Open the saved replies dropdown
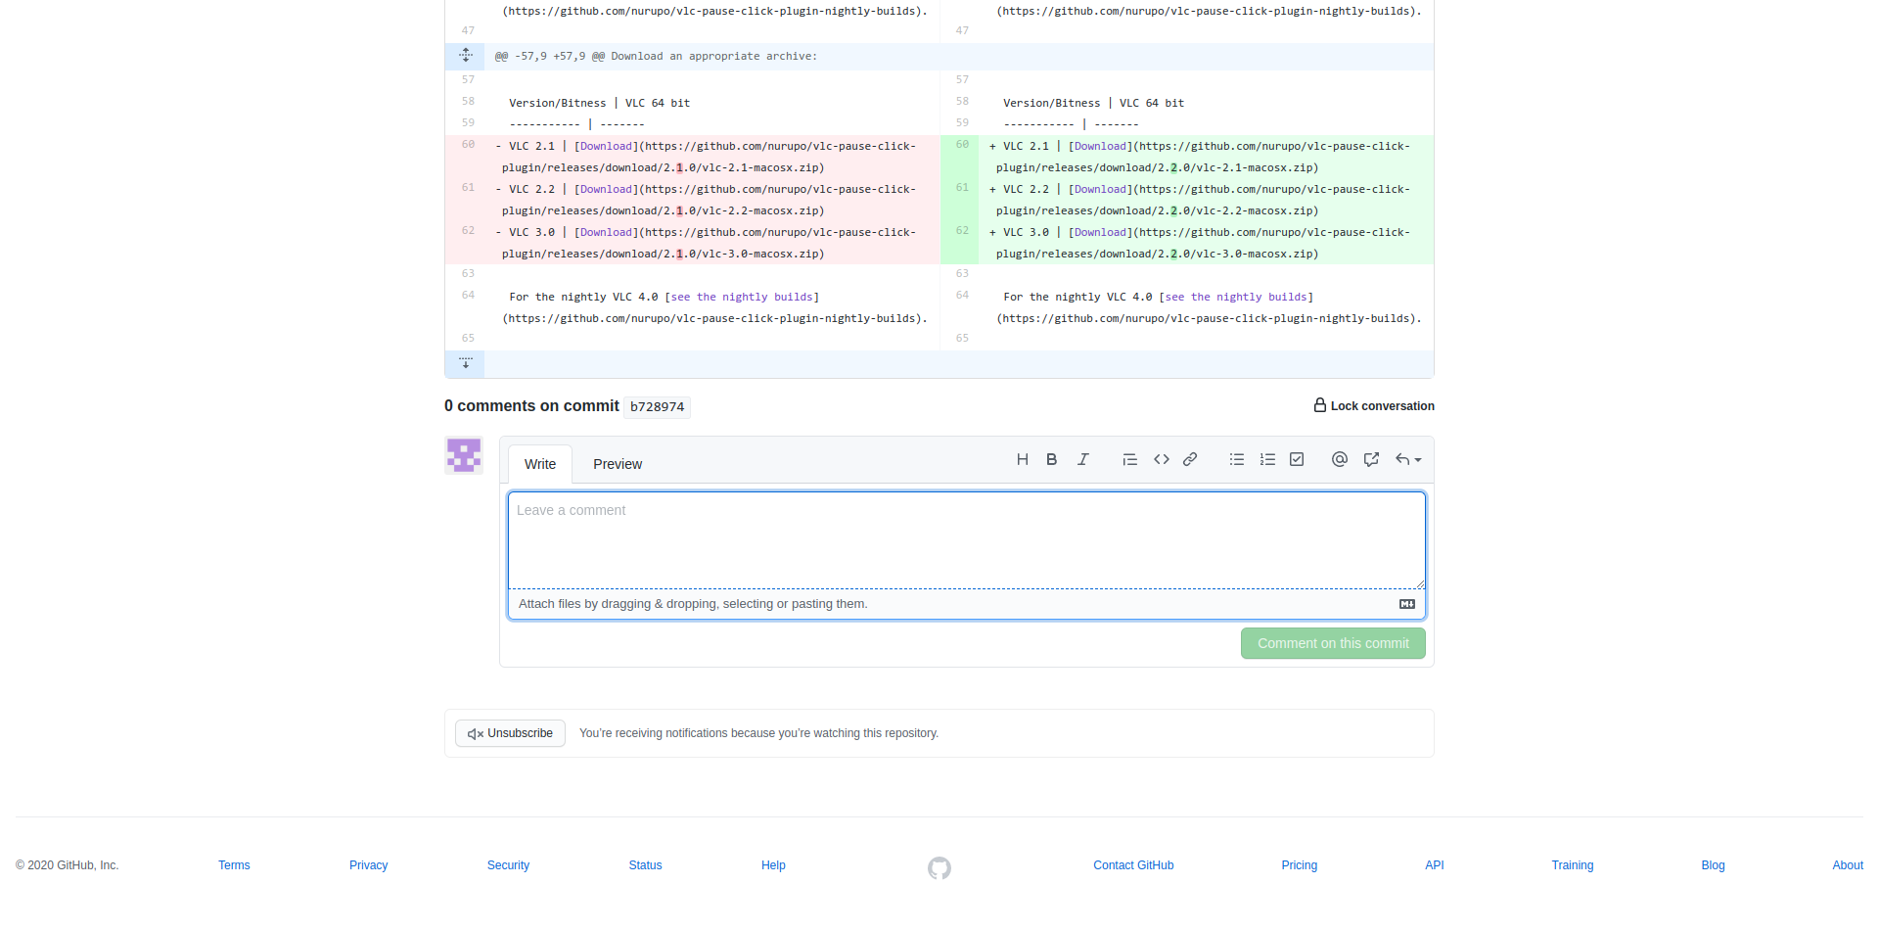 point(1407,459)
